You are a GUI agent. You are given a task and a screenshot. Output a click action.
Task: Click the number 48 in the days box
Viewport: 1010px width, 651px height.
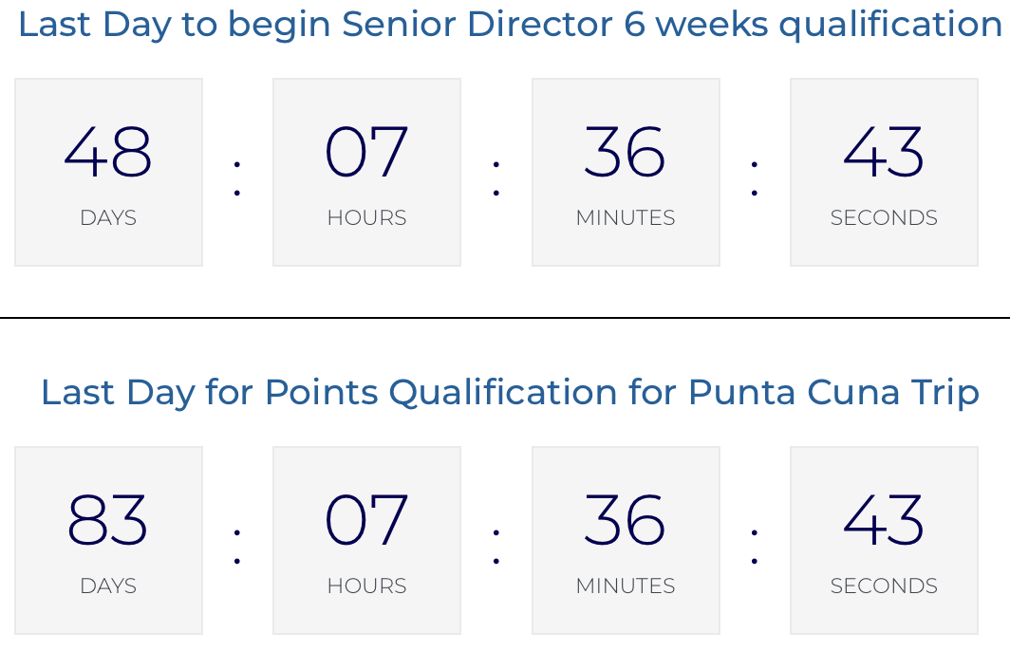pyautogui.click(x=108, y=152)
